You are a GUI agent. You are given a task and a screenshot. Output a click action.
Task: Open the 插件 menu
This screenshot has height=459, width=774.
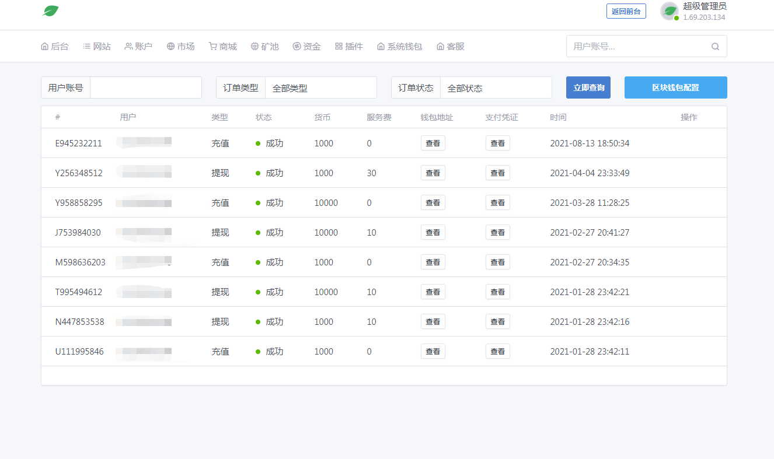coord(349,46)
